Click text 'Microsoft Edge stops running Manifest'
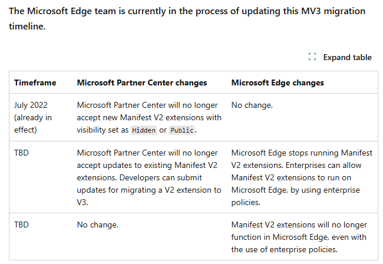 tap(302, 153)
